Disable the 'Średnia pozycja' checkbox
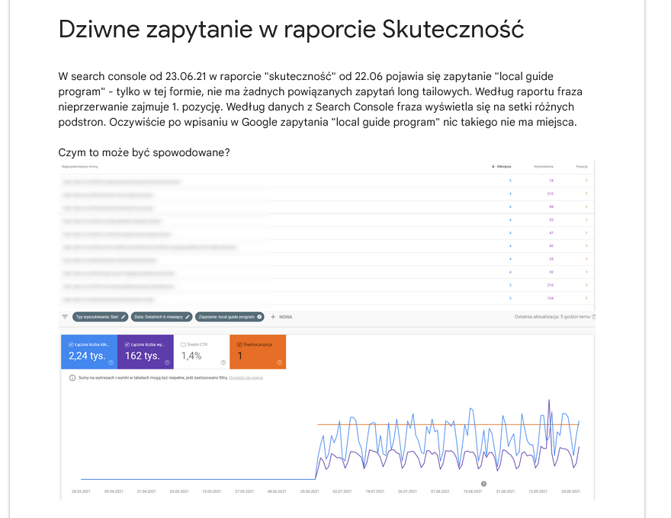Image resolution: width=671 pixels, height=518 pixels. (x=240, y=344)
